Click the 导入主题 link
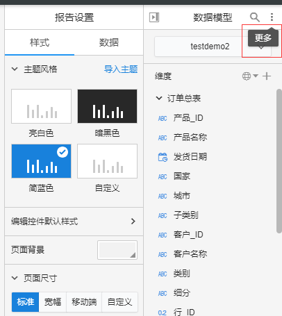The height and width of the screenshot is (316, 282). 121,69
